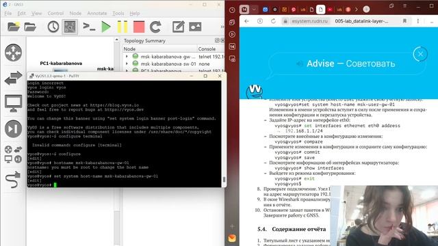Open Edit menu in GNS3
438x246 pixels.
(21, 13)
